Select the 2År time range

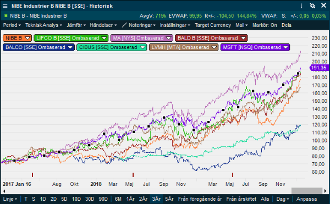point(144,199)
